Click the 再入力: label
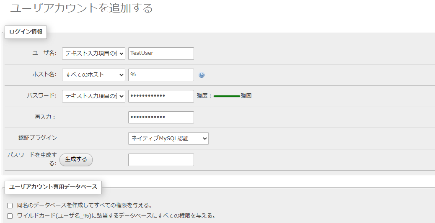 45,117
